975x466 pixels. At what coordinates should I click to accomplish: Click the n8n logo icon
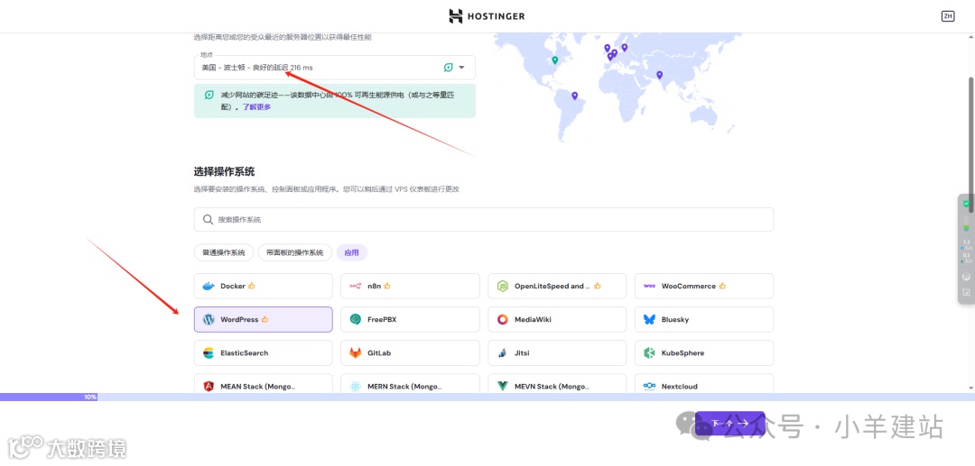[355, 286]
